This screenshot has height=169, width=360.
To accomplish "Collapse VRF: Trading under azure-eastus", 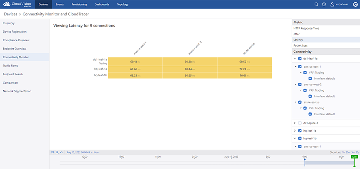I will pyautogui.click(x=301, y=108).
